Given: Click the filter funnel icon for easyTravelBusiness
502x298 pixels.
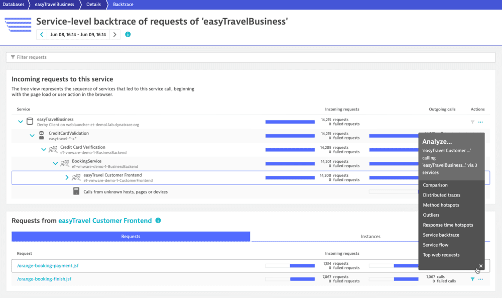Looking at the screenshot, I should (472, 121).
